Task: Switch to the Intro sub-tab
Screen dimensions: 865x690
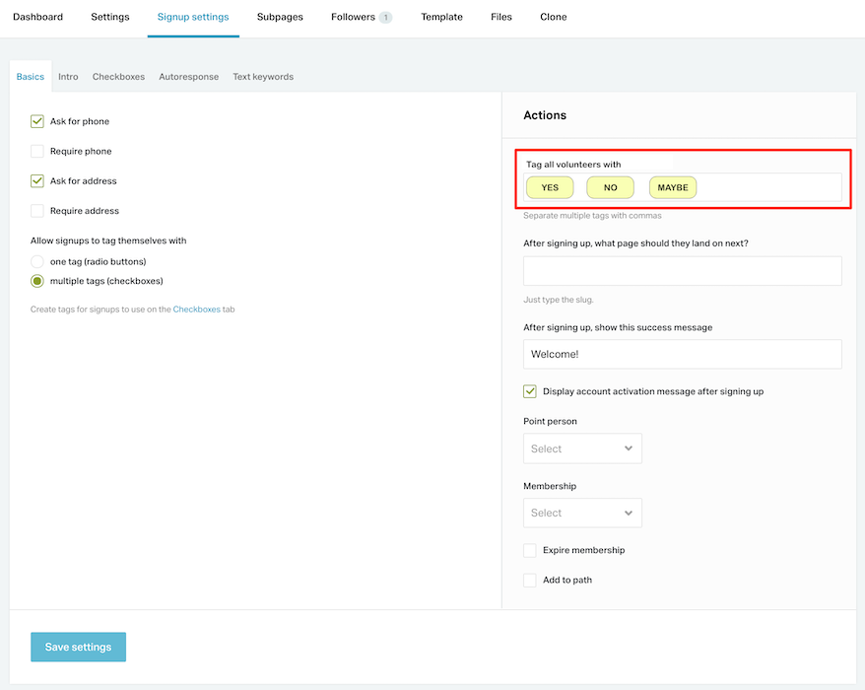Action: pos(68,77)
